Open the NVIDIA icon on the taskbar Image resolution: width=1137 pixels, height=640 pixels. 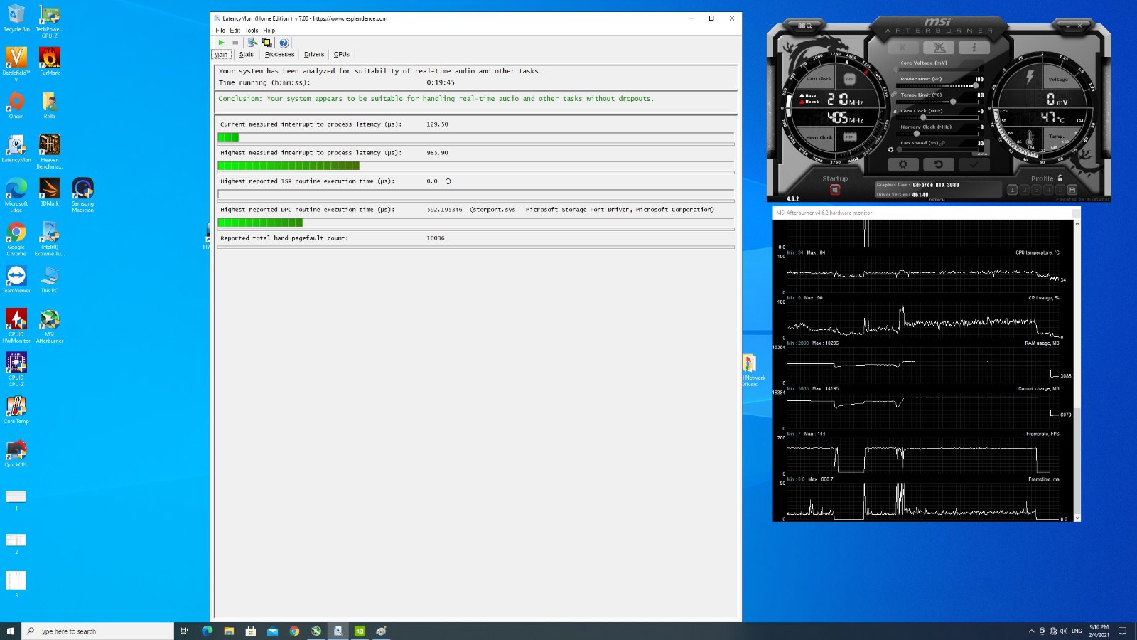360,631
